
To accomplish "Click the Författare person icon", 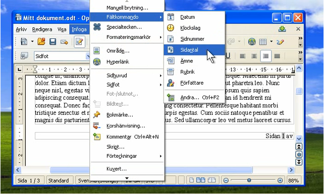I will [171, 83].
